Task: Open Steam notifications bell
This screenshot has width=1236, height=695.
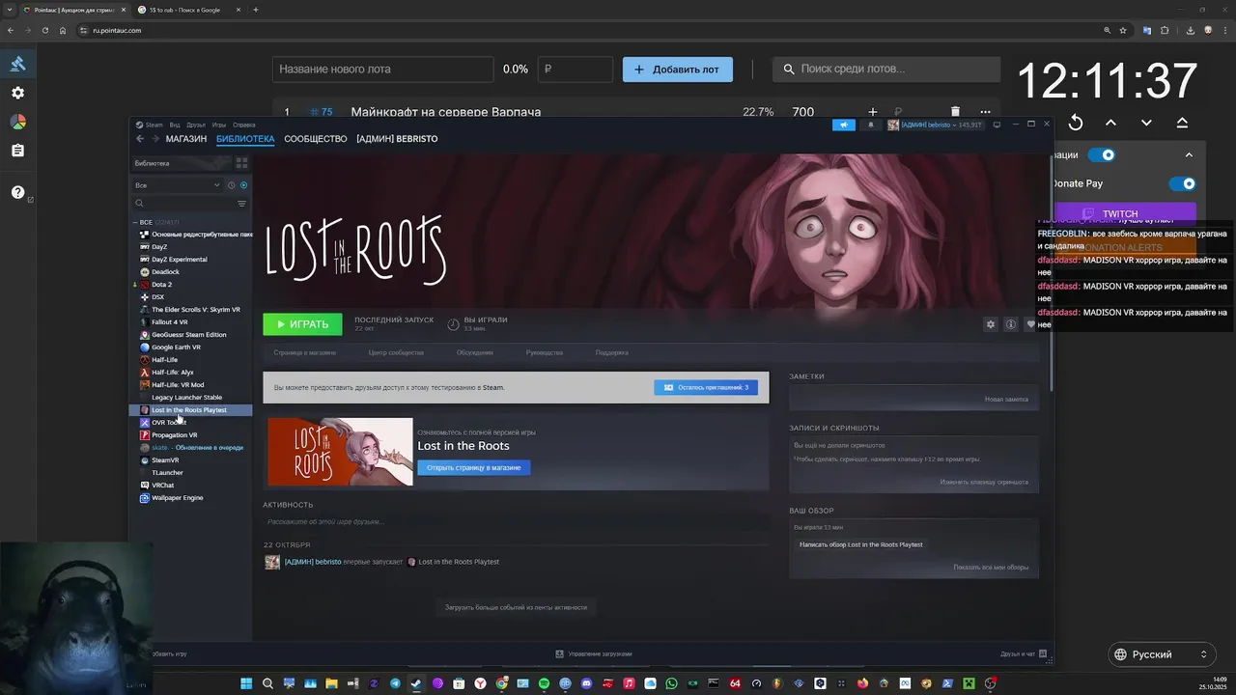Action: 871,125
